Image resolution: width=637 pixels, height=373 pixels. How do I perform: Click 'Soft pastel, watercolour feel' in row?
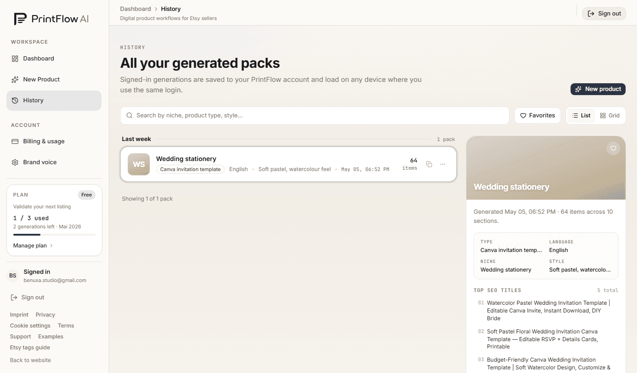pyautogui.click(x=294, y=169)
